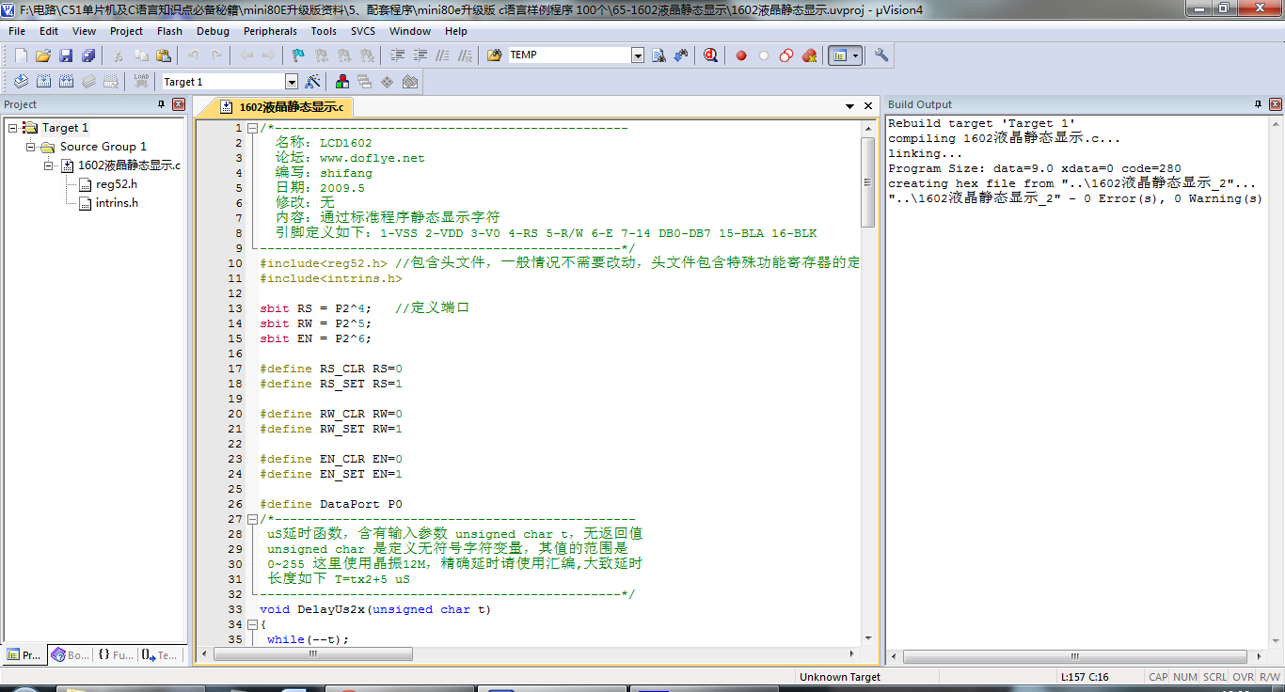Open the Target 1 selection dropdown
Image resolution: width=1285 pixels, height=692 pixels.
(291, 82)
